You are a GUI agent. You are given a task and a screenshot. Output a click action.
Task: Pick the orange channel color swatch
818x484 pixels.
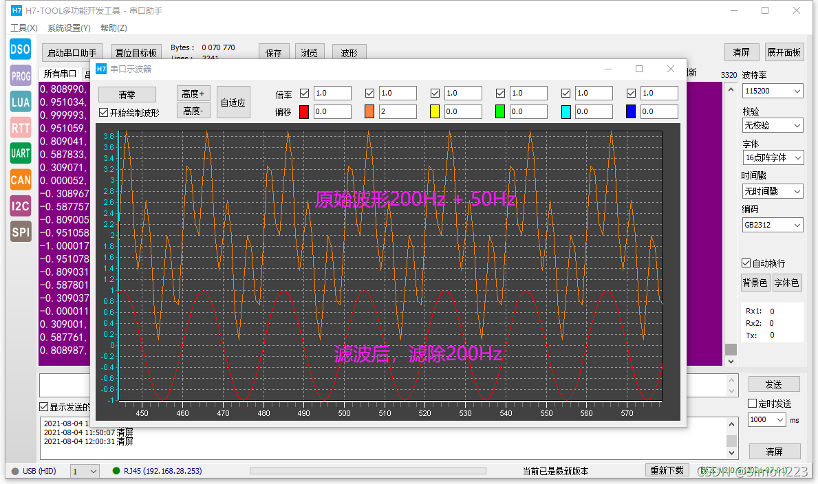(x=369, y=111)
